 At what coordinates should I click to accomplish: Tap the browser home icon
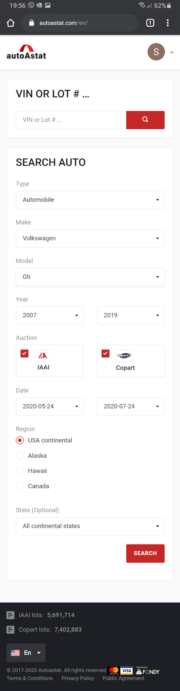(11, 23)
